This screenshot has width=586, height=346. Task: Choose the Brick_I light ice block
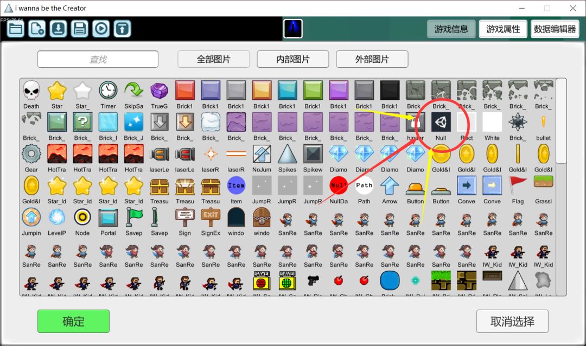click(x=108, y=122)
